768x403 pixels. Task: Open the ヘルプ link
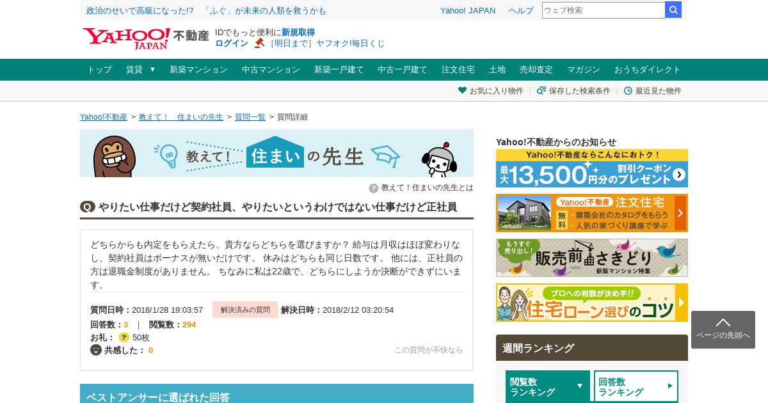tap(521, 10)
